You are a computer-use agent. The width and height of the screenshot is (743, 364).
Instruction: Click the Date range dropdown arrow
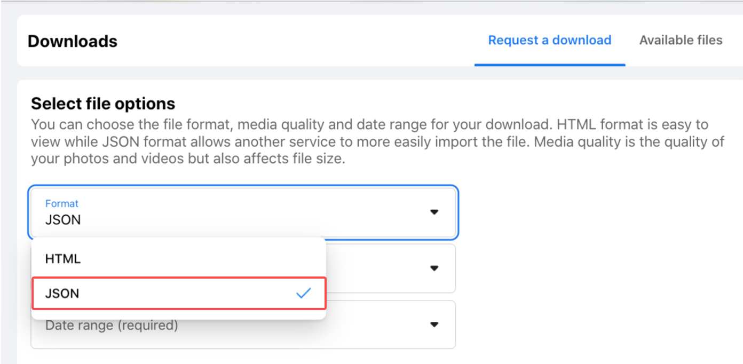(x=434, y=325)
